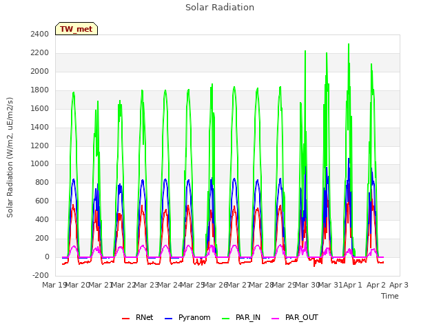
Task: Click the 0 Y-axis tick label
Action: [x=47, y=257]
